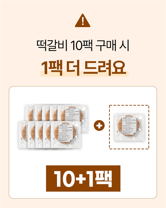Click the bold brown 1팩 text
Image resolution: width=166 pixels, height=208 pixels.
click(x=52, y=68)
